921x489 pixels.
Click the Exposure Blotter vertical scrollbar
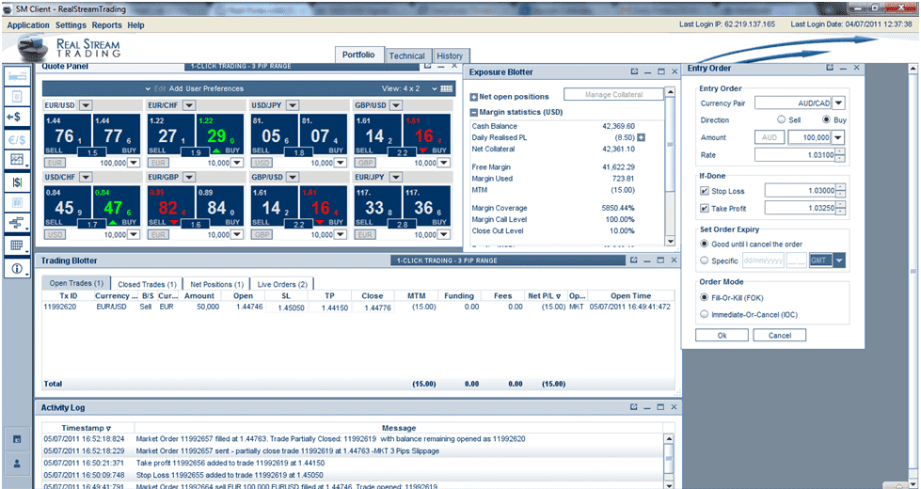pyautogui.click(x=669, y=169)
